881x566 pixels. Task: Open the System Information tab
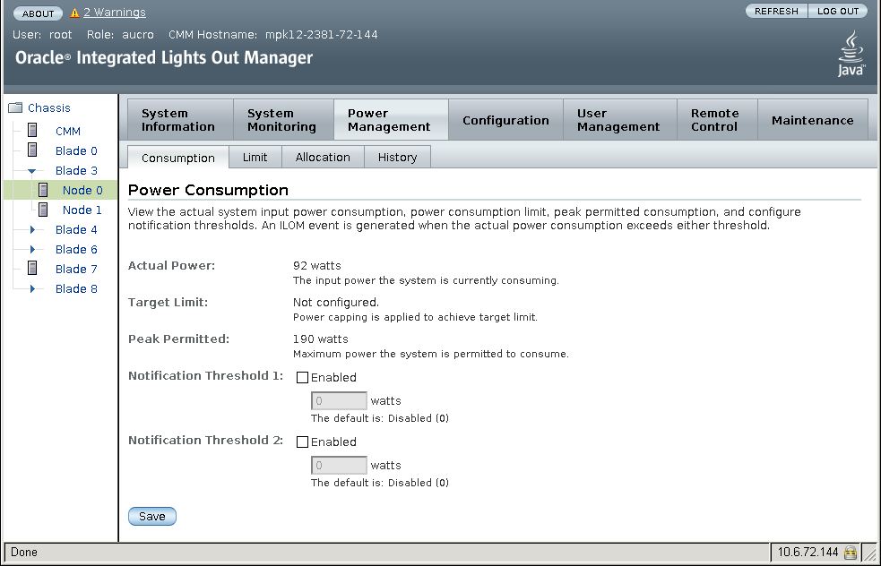coord(180,120)
